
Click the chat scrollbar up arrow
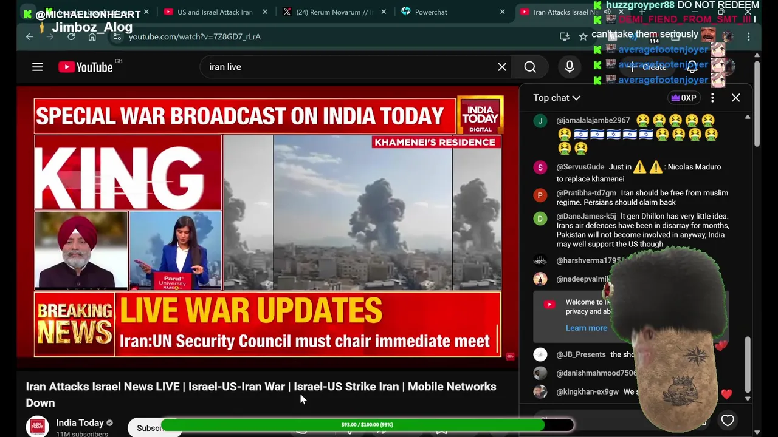[x=748, y=117]
